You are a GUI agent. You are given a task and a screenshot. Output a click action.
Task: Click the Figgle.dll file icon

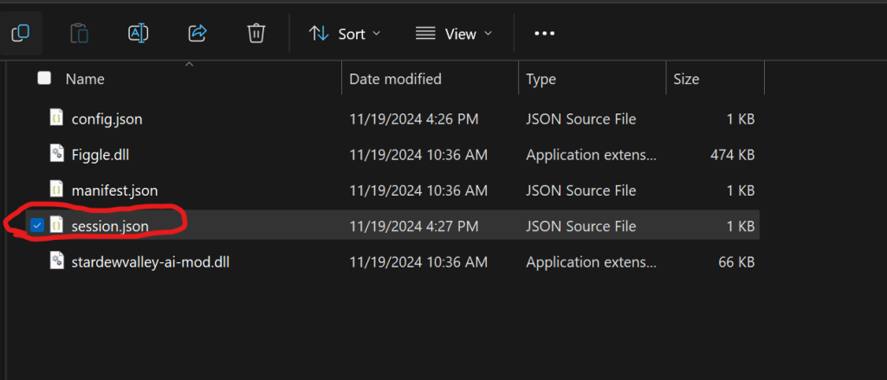56,154
